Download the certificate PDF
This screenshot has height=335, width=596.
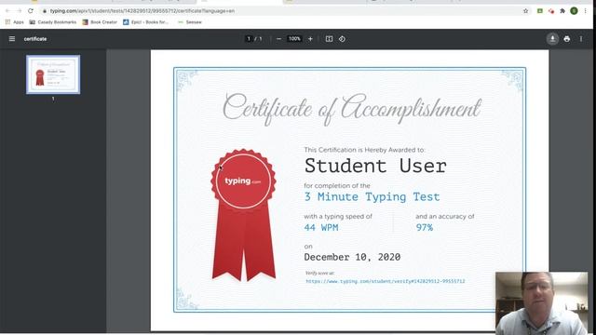552,39
